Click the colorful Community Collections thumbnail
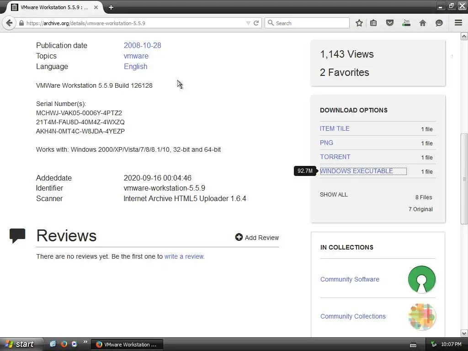Image resolution: width=468 pixels, height=351 pixels. click(422, 317)
